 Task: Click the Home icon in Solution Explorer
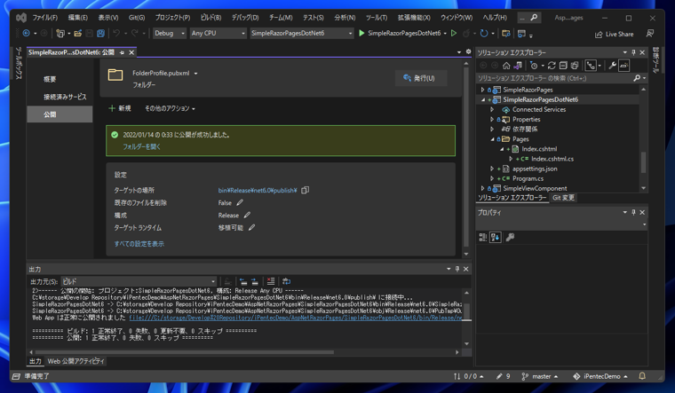(506, 66)
